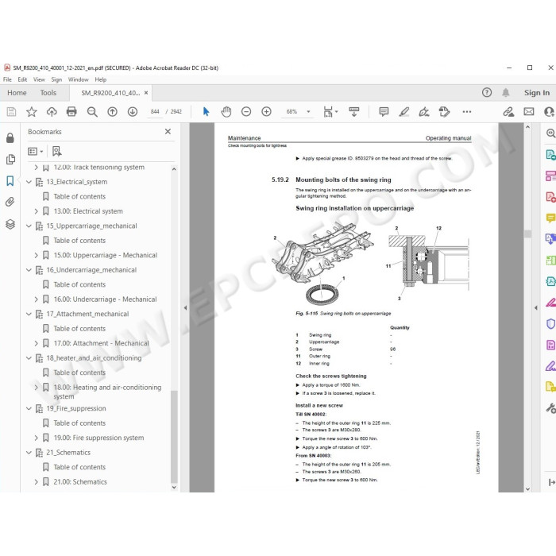Click the document vertical scrollbar thumb
This screenshot has height=556, width=556.
tap(527, 234)
